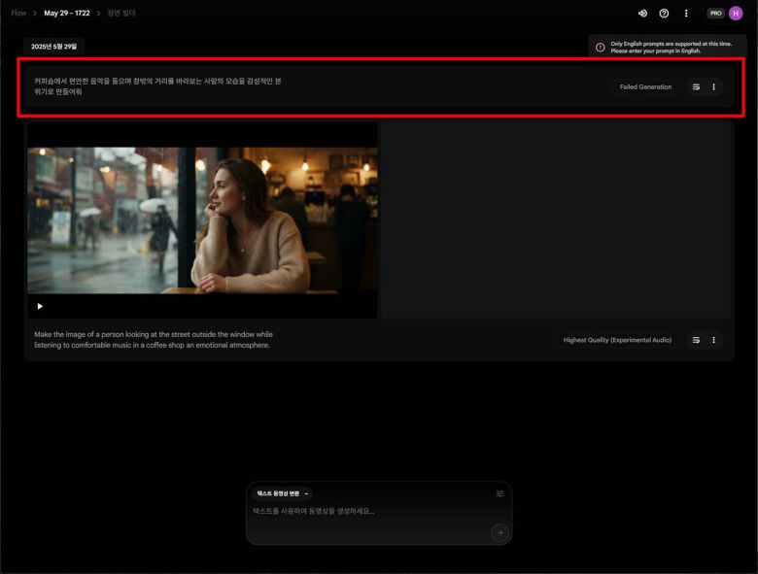
Task: Select May 29 - 1722 project breadcrumb
Action: (67, 14)
